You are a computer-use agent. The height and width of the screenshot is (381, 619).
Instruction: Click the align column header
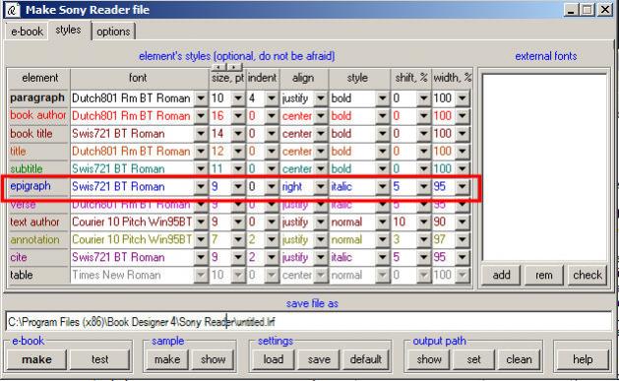pyautogui.click(x=303, y=78)
